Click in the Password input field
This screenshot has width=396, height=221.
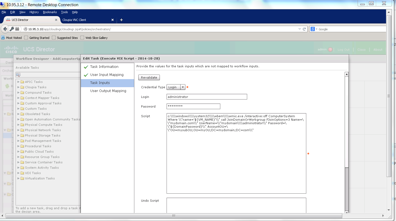[x=193, y=106]
